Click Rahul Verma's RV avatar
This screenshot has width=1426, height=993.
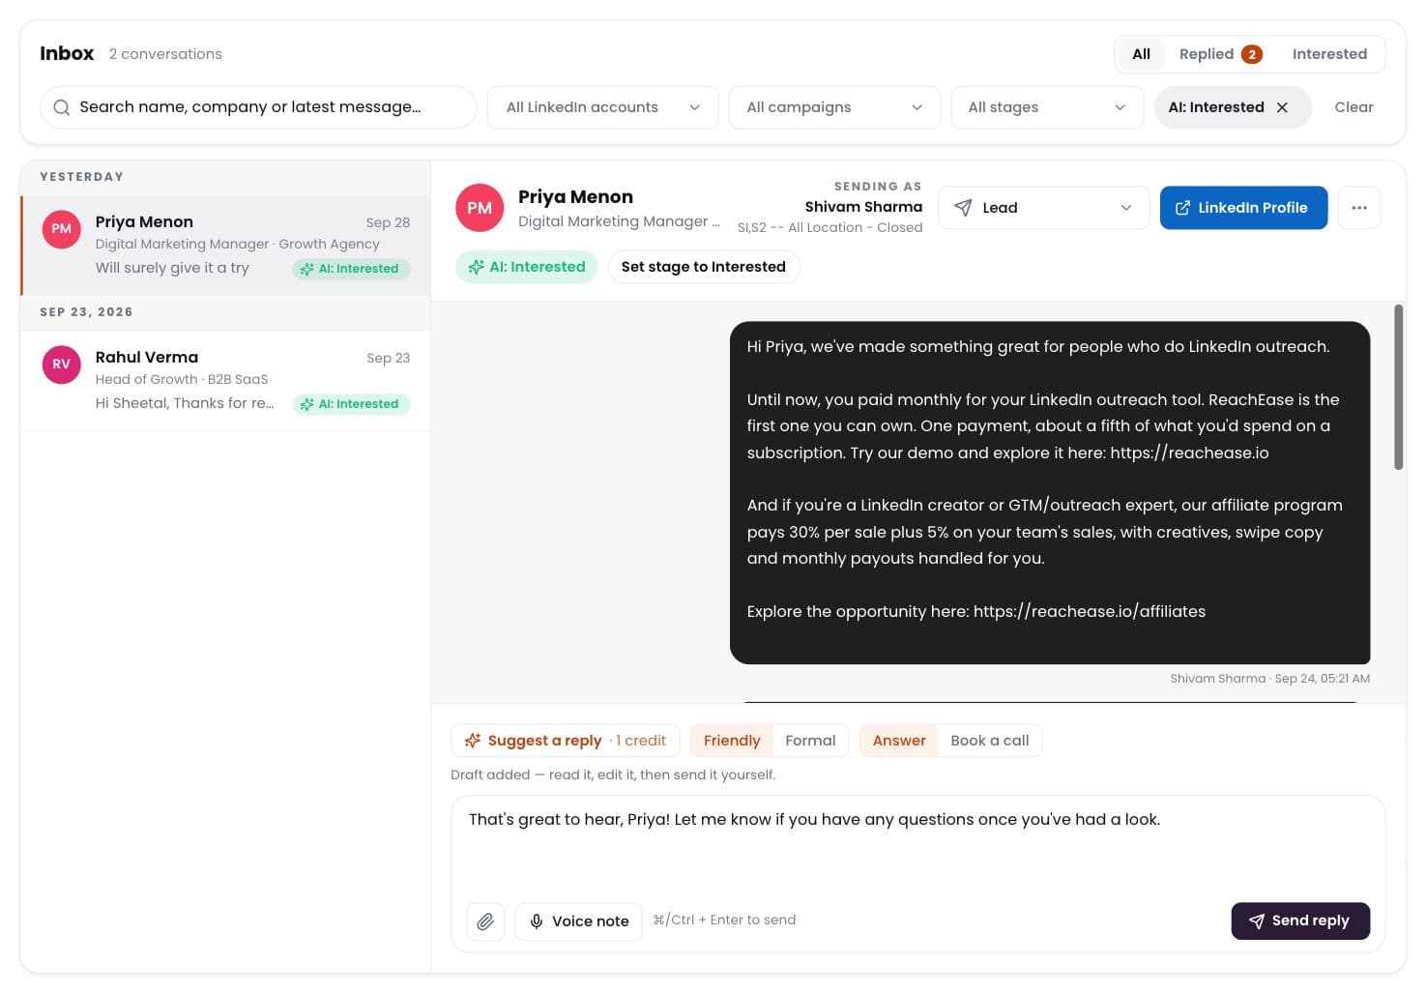61,365
